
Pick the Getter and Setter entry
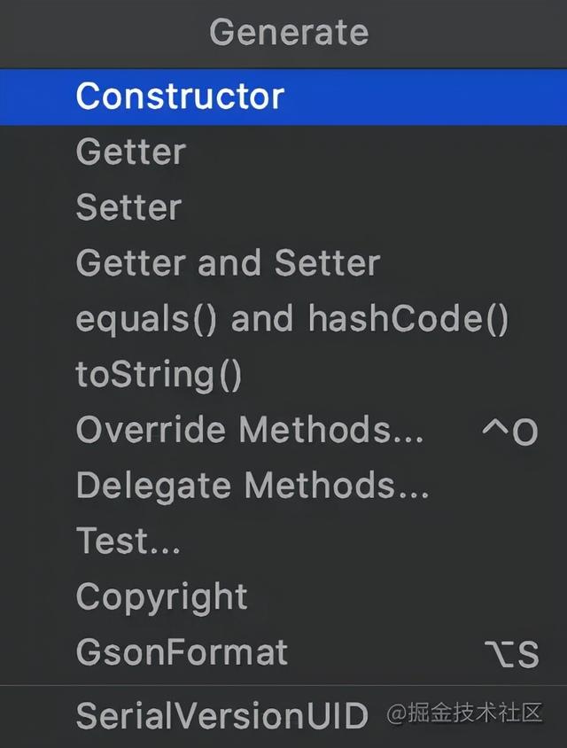pos(228,263)
